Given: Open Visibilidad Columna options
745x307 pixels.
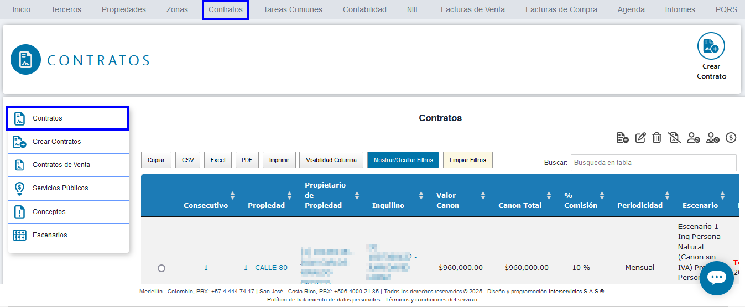Looking at the screenshot, I should coord(331,160).
